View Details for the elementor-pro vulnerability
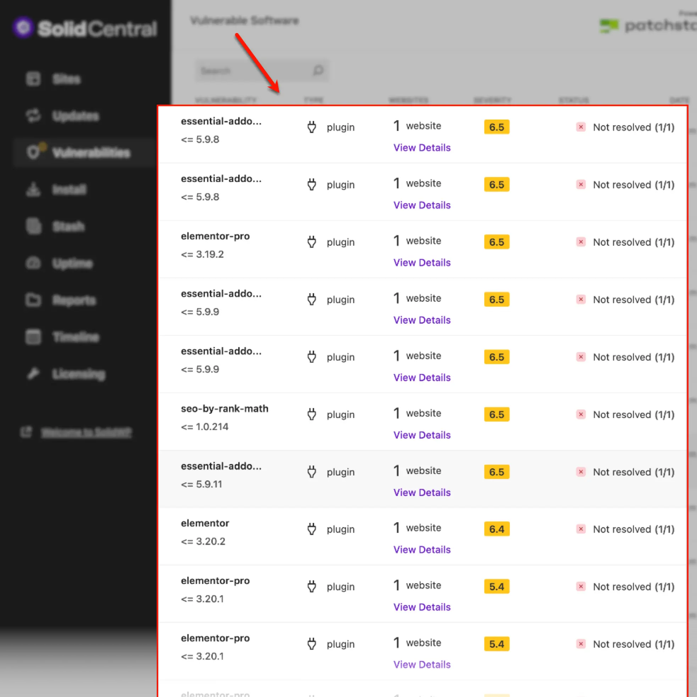The height and width of the screenshot is (697, 697). [x=422, y=262]
